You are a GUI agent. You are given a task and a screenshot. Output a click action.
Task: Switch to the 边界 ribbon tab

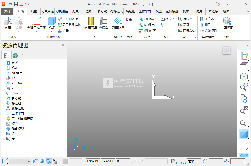tap(89, 11)
